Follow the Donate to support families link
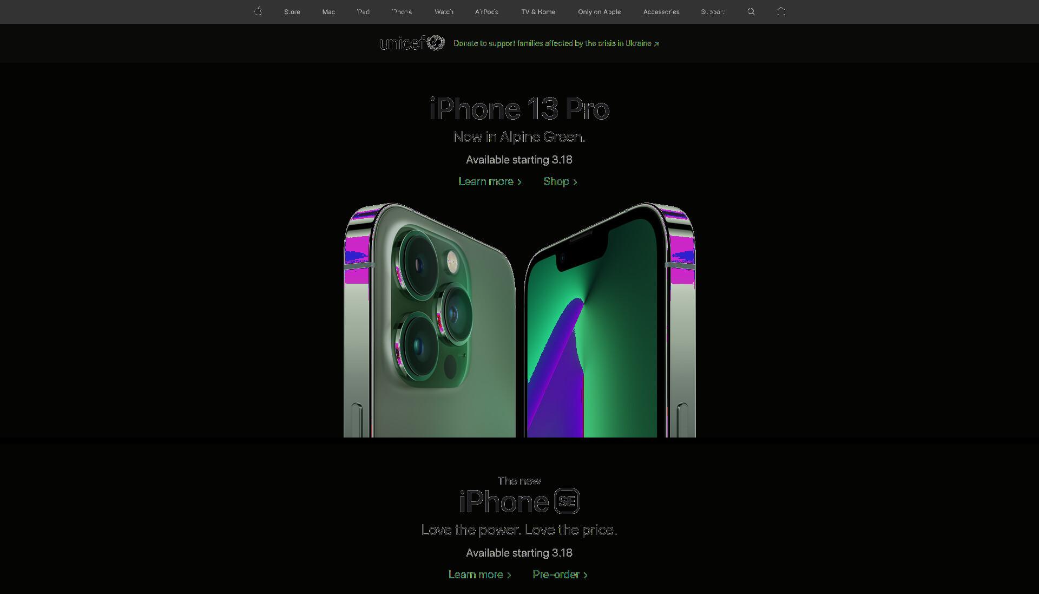This screenshot has width=1039, height=594. point(556,43)
